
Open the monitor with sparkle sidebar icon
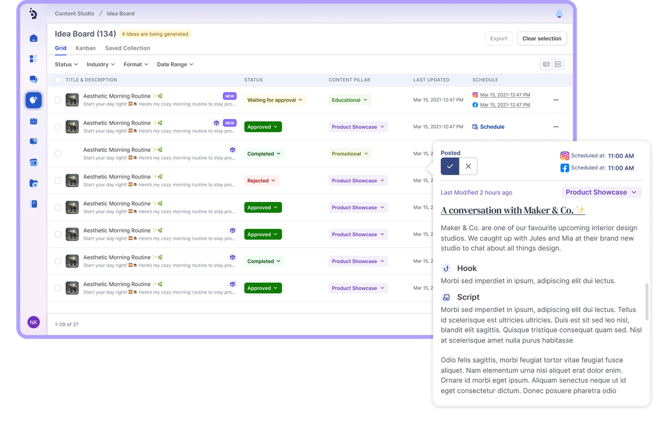pyautogui.click(x=33, y=142)
